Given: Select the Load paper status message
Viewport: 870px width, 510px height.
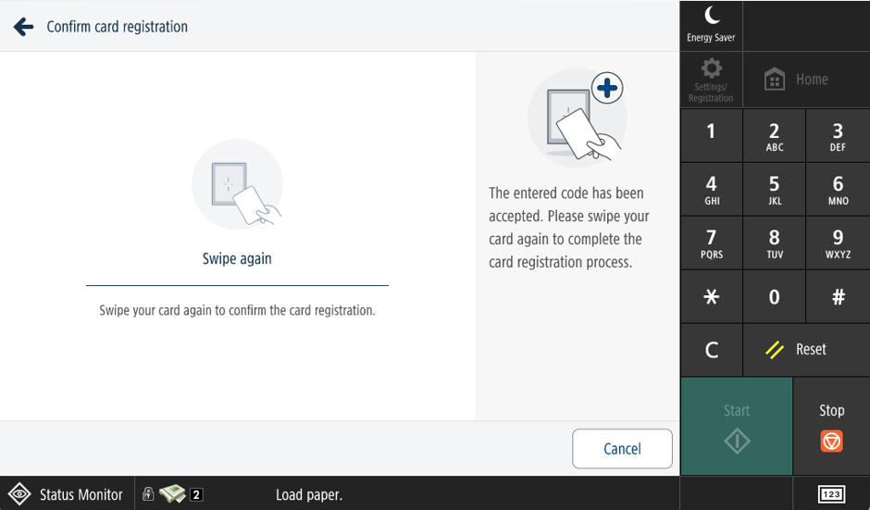Looking at the screenshot, I should [309, 494].
